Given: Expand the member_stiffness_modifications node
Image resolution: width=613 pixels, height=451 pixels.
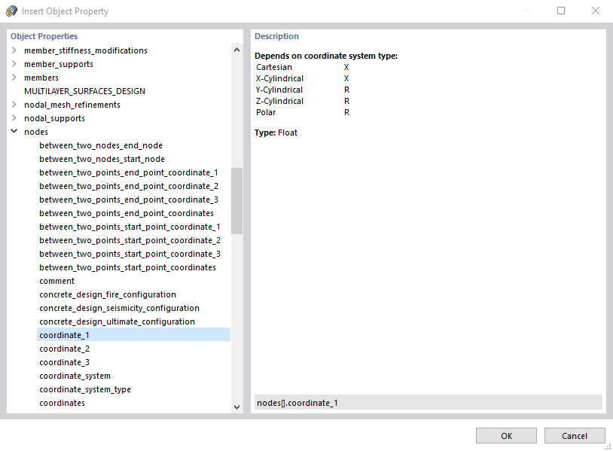Looking at the screenshot, I should click(14, 50).
